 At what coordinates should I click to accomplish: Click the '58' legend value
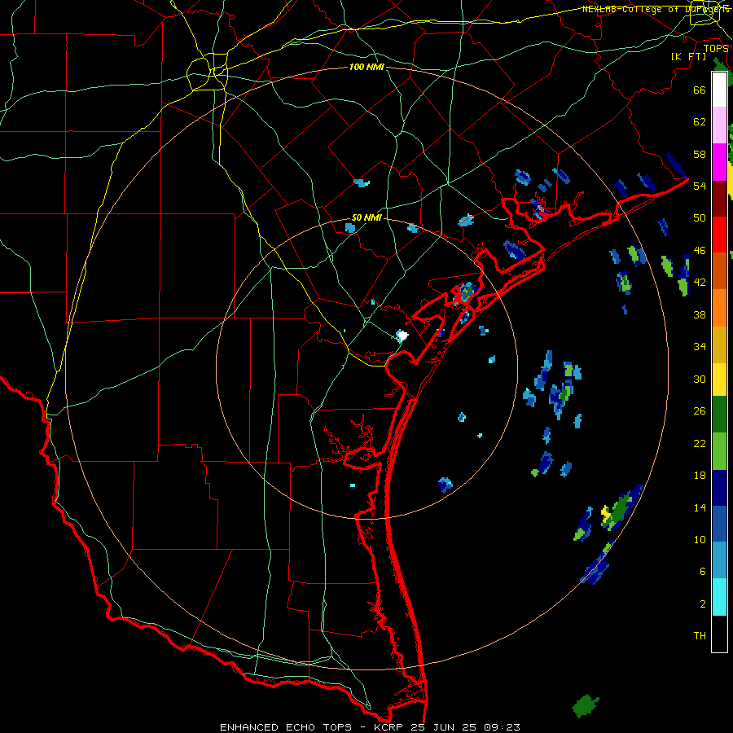coord(700,154)
